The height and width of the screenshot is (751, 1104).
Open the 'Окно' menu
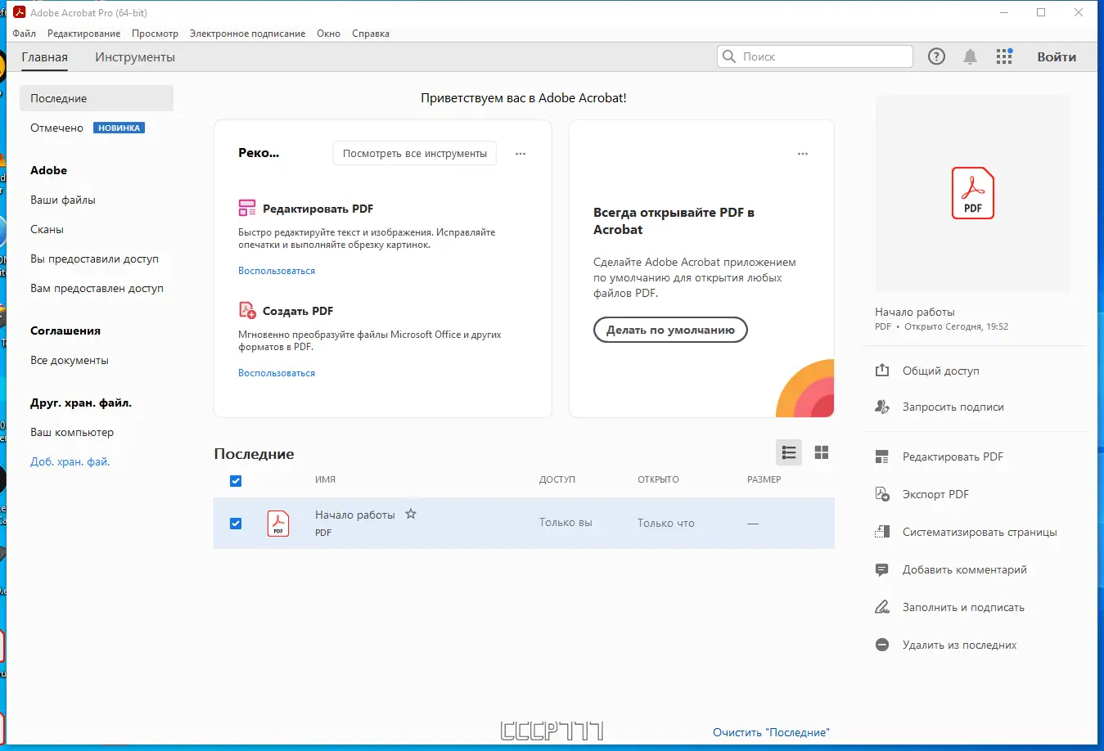(x=328, y=34)
